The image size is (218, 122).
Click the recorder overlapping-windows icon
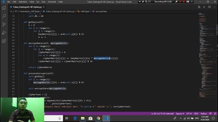pos(143,2)
